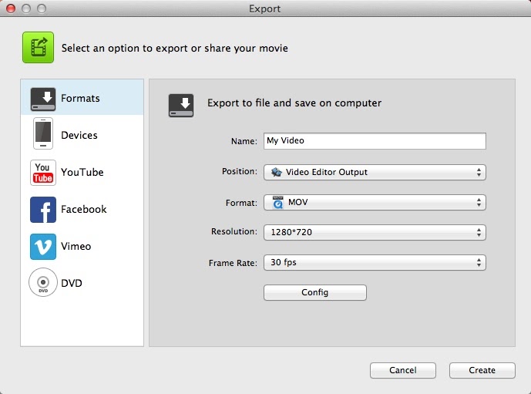Click the 'Frame Rate:' label
Screen dimensions: 531x394
233,263
